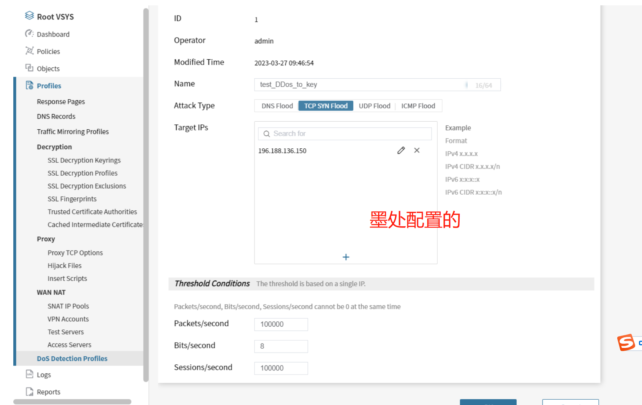Click the Dashboard gauge icon
The image size is (642, 405).
pyautogui.click(x=29, y=34)
